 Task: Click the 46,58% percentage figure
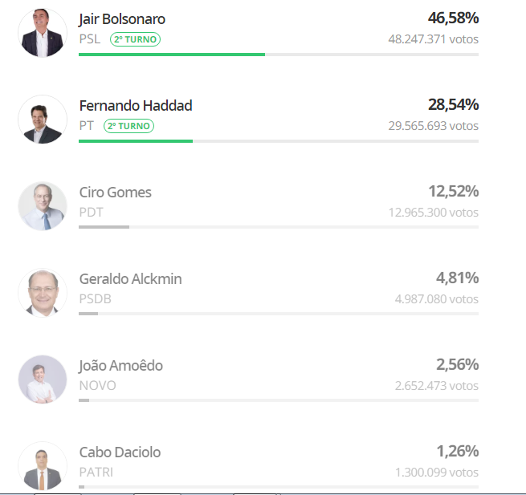[x=453, y=18]
